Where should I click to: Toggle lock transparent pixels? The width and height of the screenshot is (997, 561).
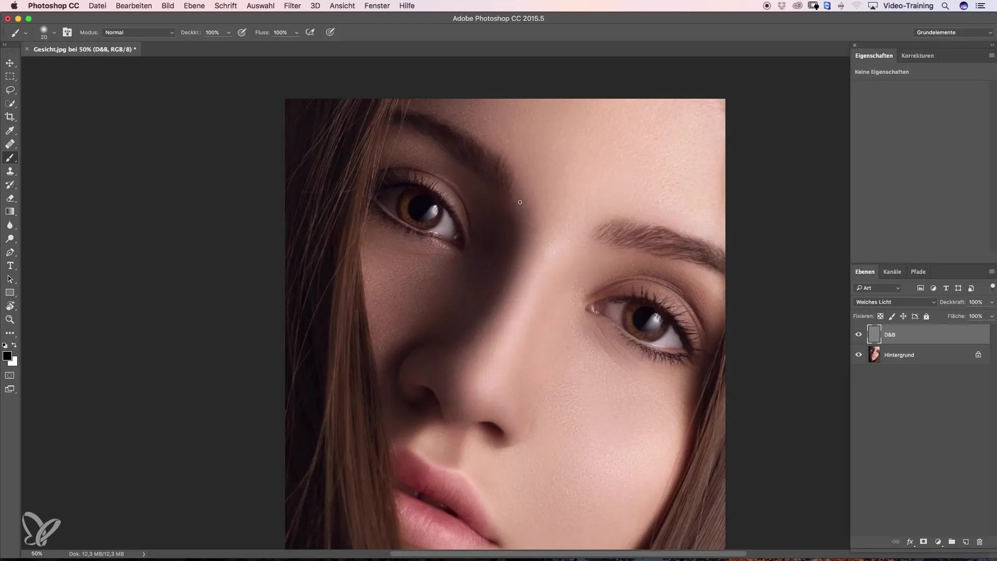[880, 316]
